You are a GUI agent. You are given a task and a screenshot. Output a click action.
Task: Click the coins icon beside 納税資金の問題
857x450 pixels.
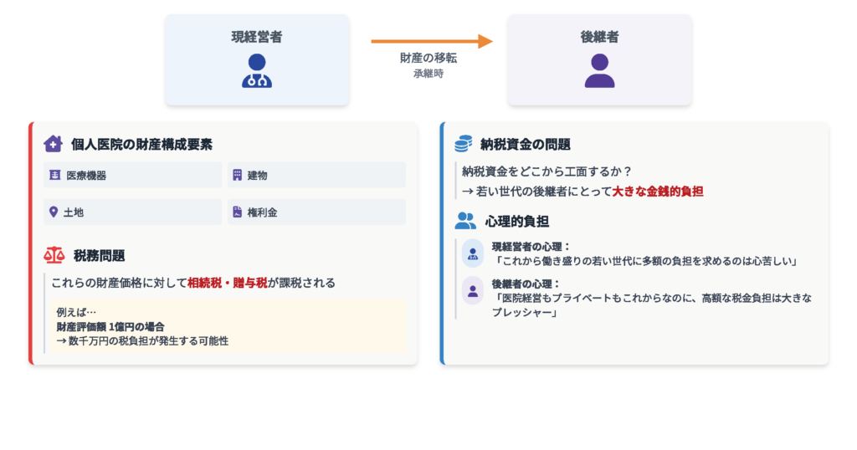coord(464,144)
